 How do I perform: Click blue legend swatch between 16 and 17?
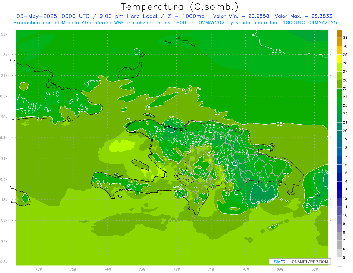point(339,160)
